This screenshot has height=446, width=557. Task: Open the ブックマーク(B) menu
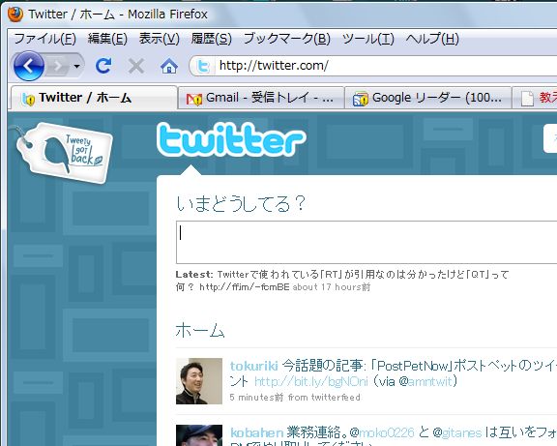point(287,39)
